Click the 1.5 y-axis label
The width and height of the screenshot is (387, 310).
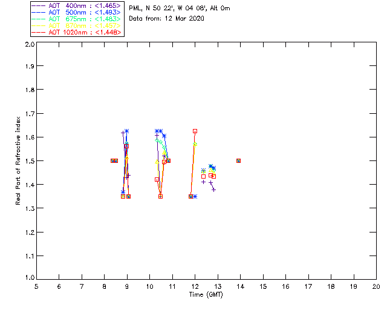[30, 161]
